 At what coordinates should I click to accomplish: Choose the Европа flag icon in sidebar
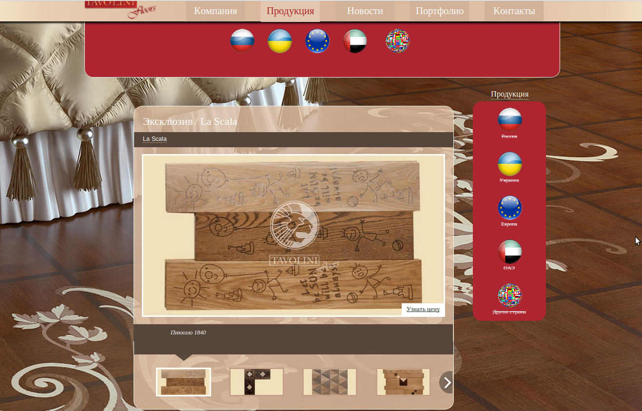510,208
